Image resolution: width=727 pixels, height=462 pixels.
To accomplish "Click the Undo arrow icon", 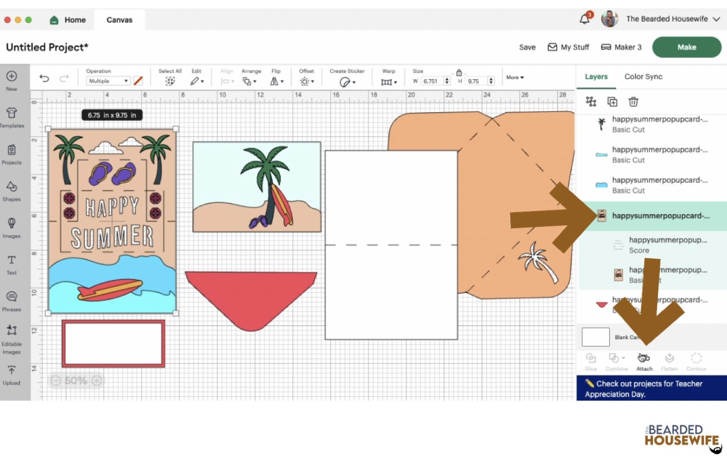I will tap(44, 78).
